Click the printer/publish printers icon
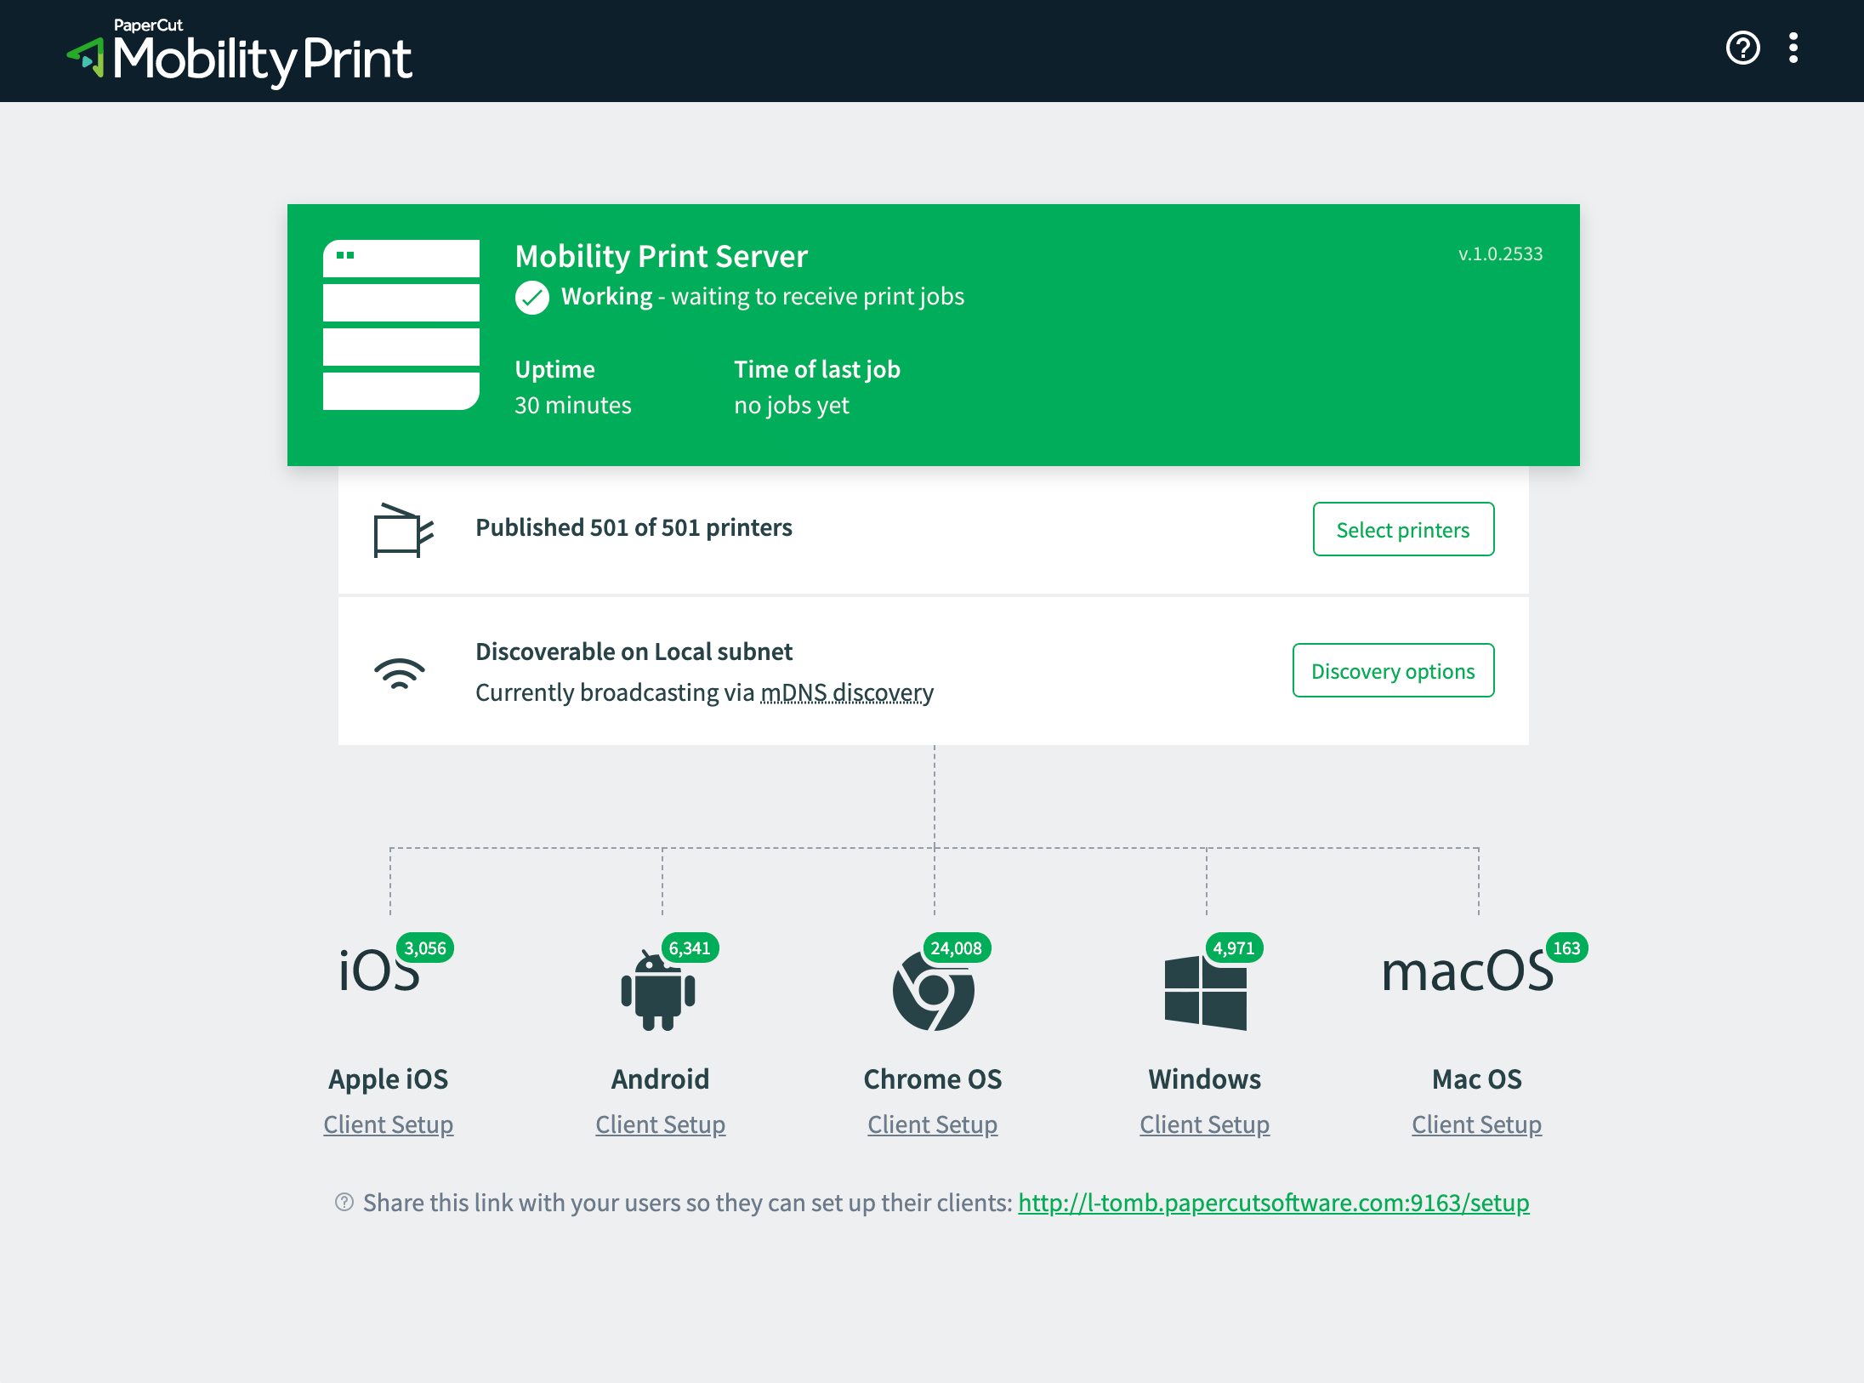Viewport: 1864px width, 1383px height. point(401,529)
